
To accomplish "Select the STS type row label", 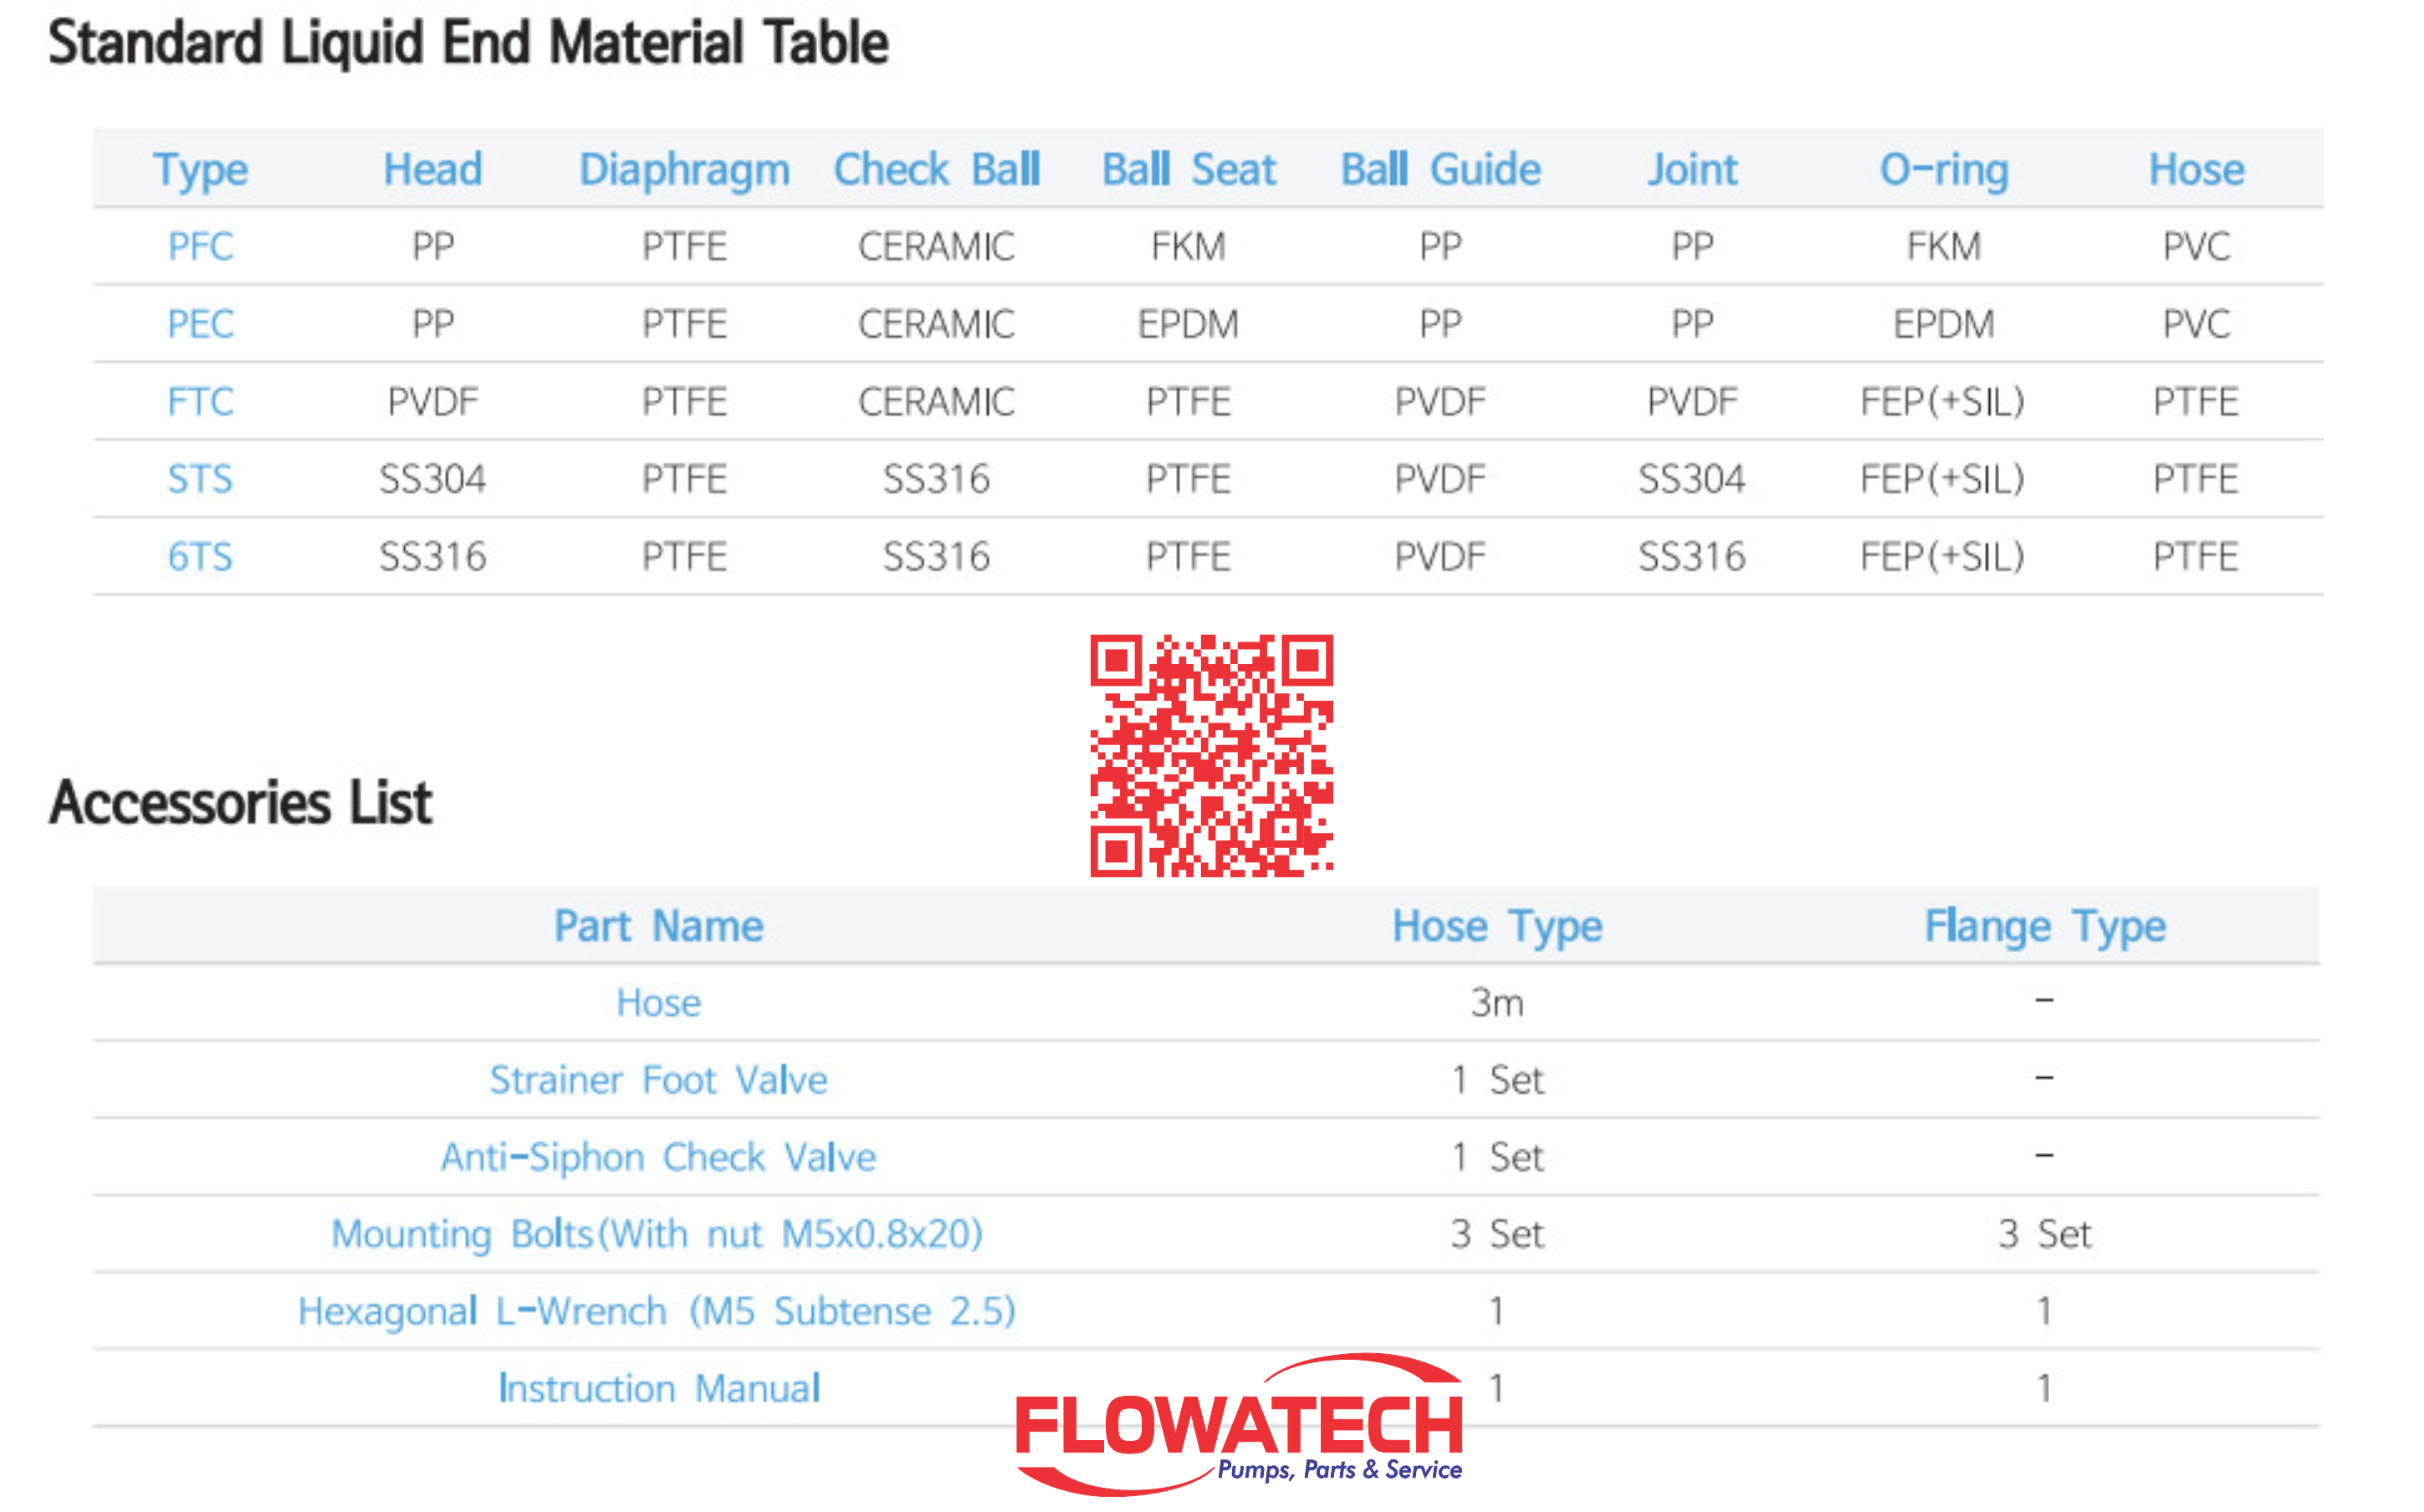I will pos(200,479).
